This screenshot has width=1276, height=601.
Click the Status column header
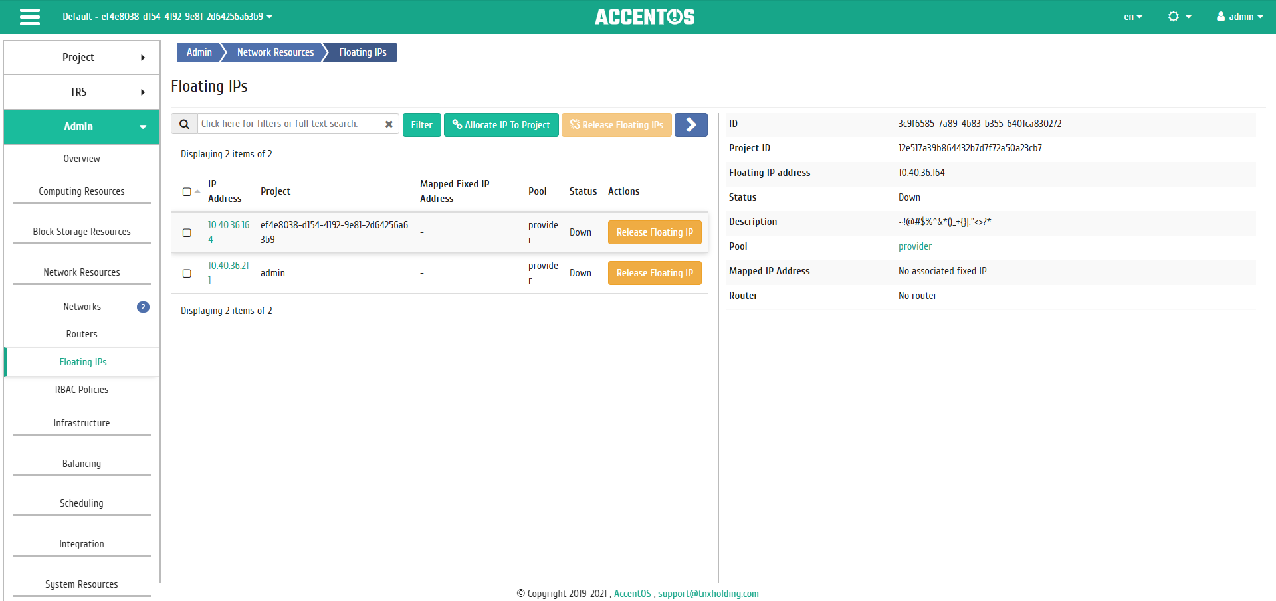(583, 191)
